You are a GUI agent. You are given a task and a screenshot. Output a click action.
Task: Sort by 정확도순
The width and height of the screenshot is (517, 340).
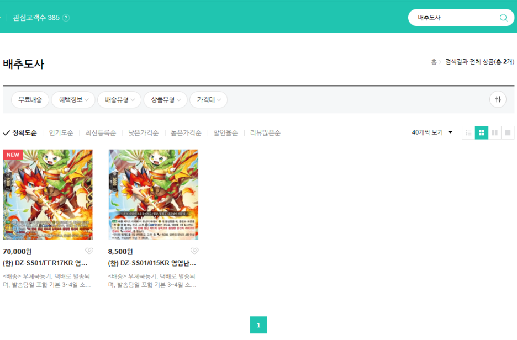tap(20, 133)
